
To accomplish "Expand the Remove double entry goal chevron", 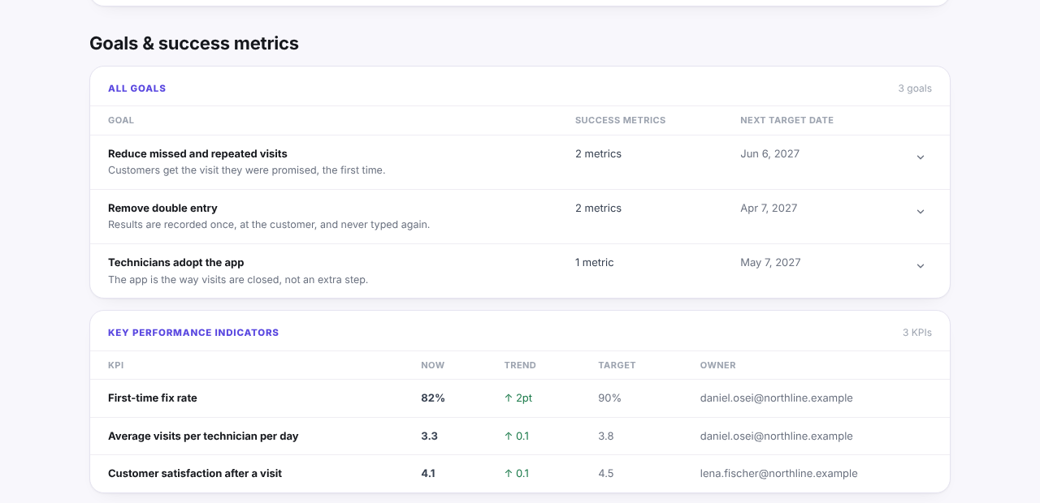I will pyautogui.click(x=921, y=212).
